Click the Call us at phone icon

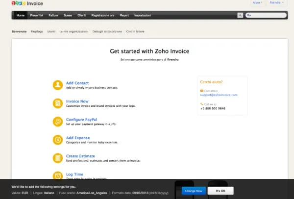tap(202, 104)
